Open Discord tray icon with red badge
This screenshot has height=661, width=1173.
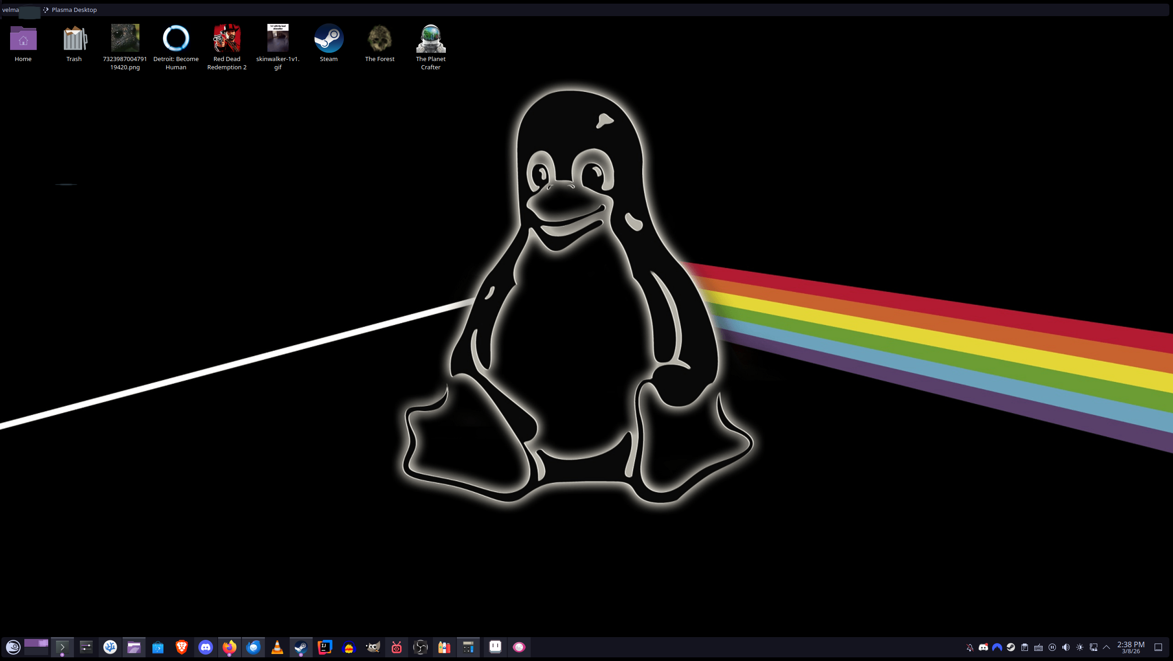[983, 647]
